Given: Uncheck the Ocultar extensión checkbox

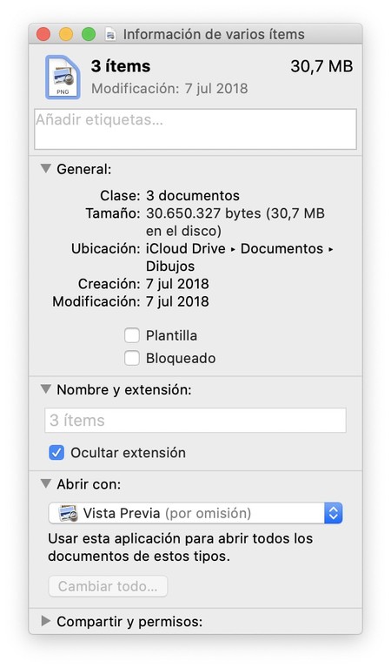Looking at the screenshot, I should (56, 452).
